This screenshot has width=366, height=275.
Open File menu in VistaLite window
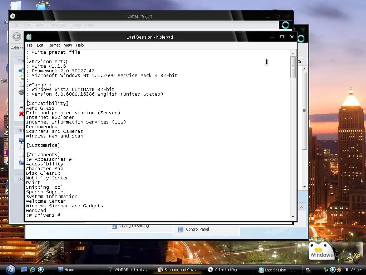[x=15, y=25]
